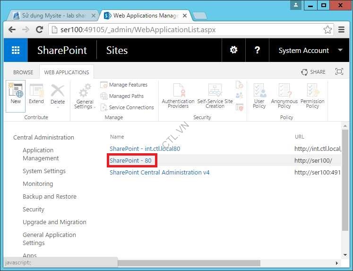Click the horizontal scrollbar thumb
353x271 pixels.
tap(189, 263)
